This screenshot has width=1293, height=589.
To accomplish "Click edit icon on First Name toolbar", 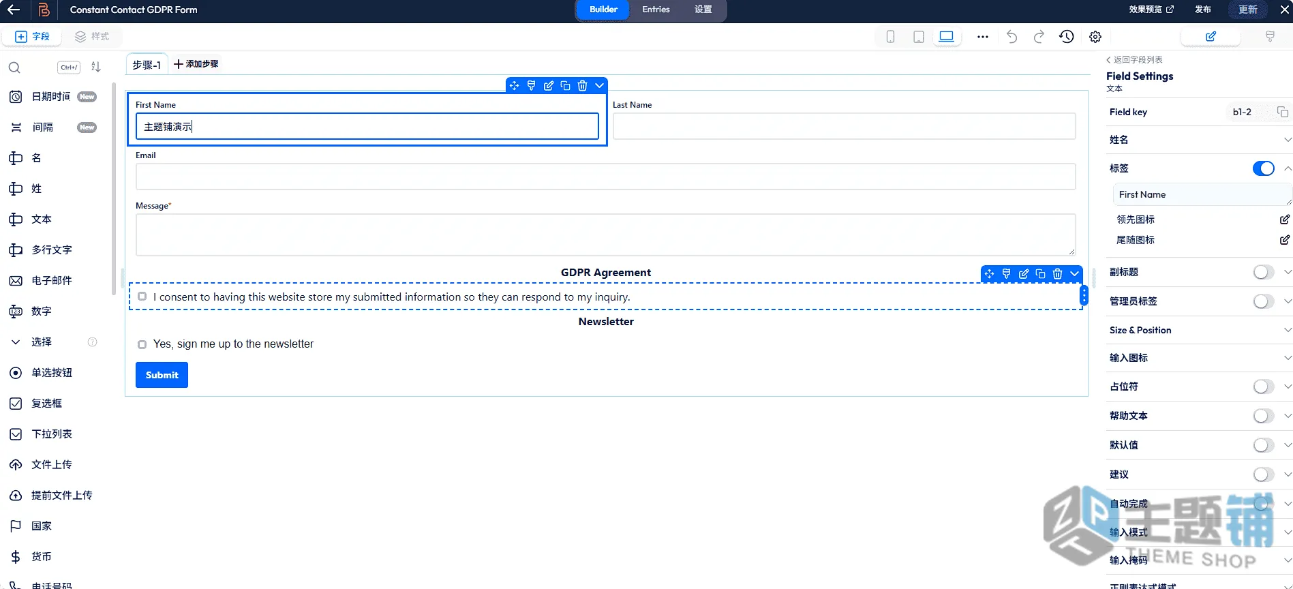I will [x=548, y=86].
